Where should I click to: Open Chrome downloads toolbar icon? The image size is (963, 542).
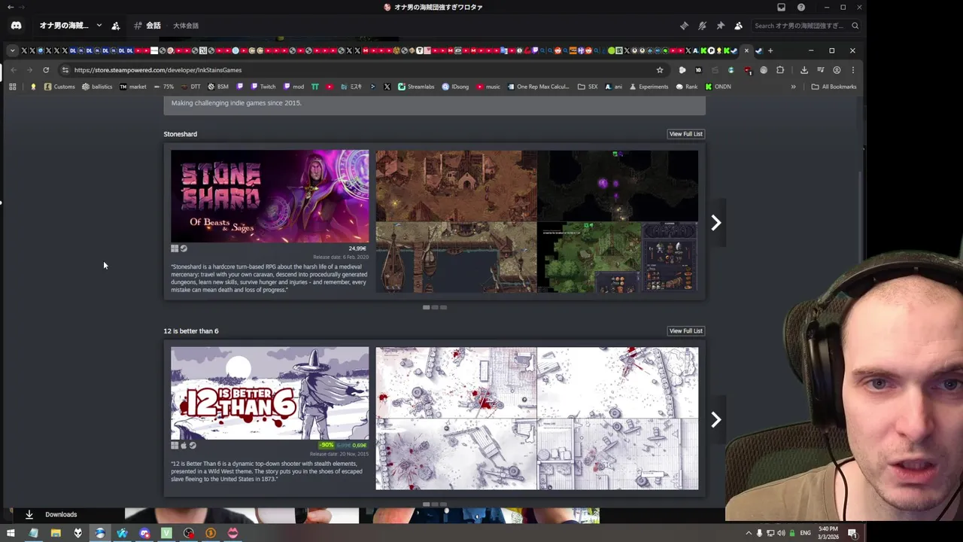[x=804, y=70]
